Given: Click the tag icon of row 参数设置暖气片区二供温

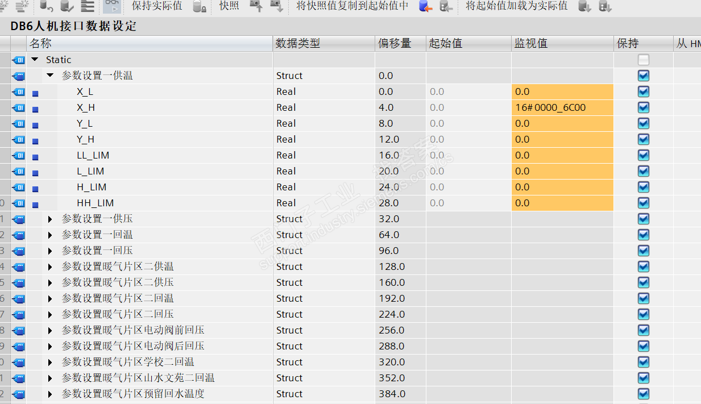Looking at the screenshot, I should (x=18, y=266).
